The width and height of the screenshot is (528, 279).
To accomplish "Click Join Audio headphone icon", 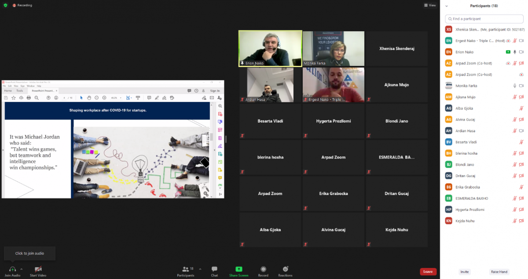I will [x=12, y=269].
